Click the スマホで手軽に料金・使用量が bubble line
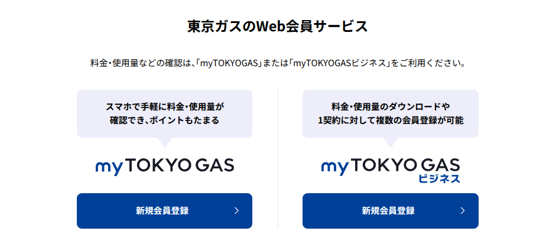Screen dimensions: 546x244 click(164, 107)
